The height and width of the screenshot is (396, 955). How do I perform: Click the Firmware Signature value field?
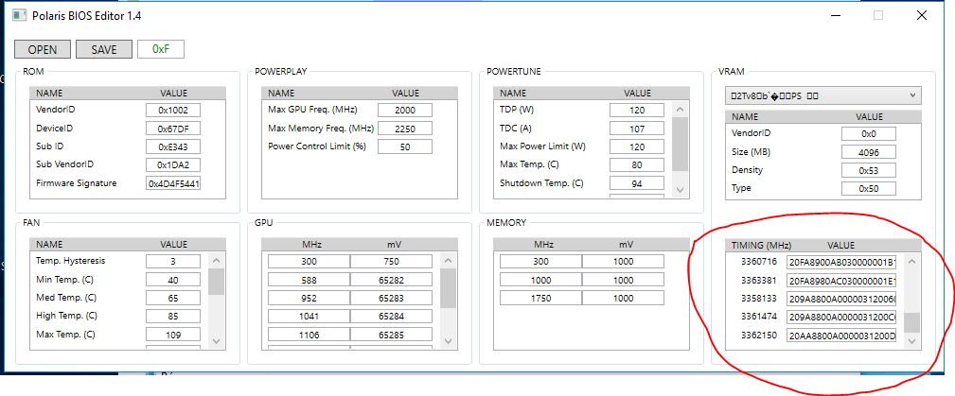coord(173,183)
